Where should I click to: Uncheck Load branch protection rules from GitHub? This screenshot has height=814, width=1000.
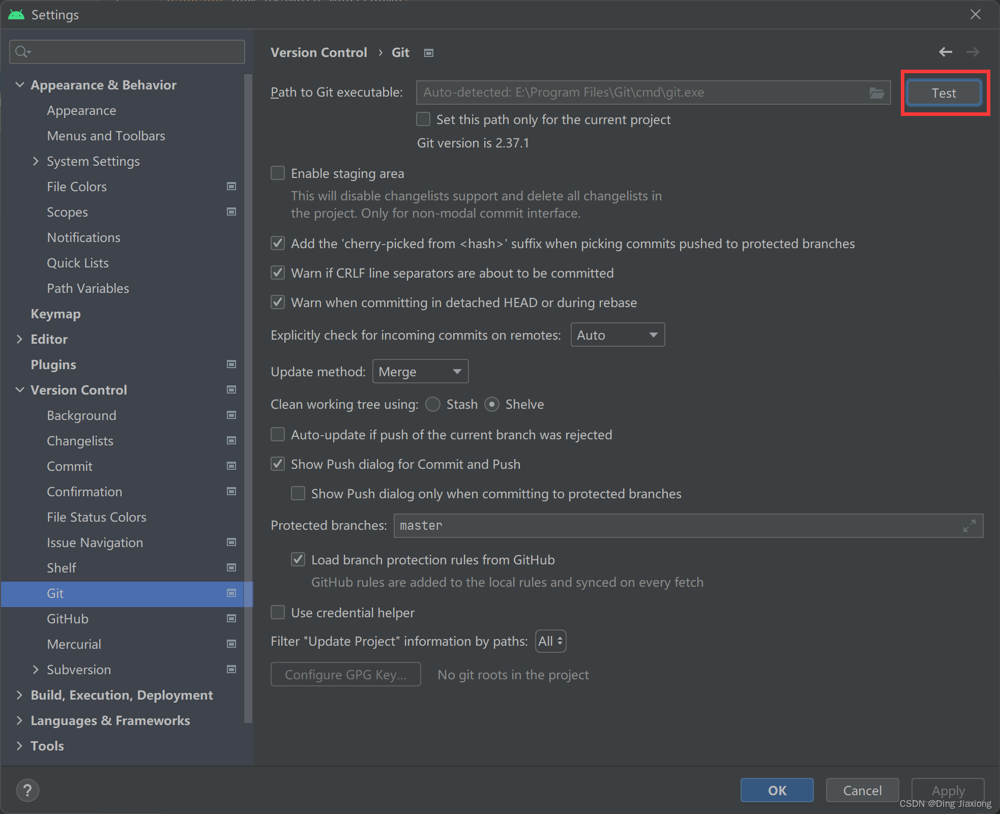(x=298, y=560)
